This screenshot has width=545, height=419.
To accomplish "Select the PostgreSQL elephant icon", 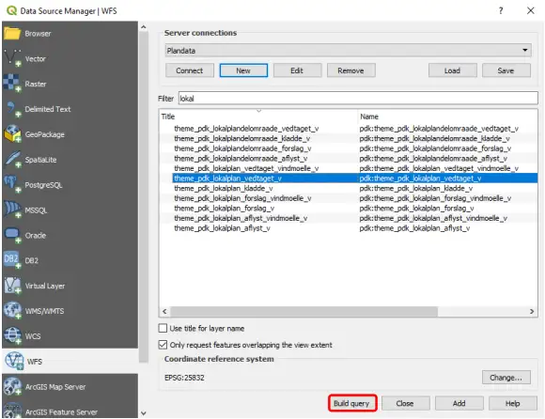I will pos(12,184).
